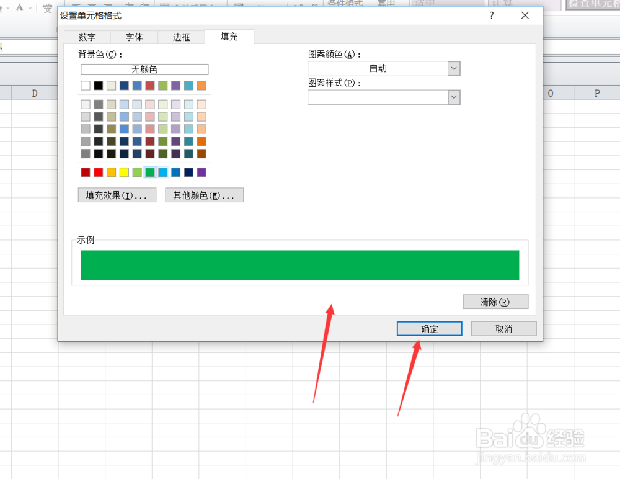Click the 清除 button
This screenshot has height=479, width=620.
495,302
